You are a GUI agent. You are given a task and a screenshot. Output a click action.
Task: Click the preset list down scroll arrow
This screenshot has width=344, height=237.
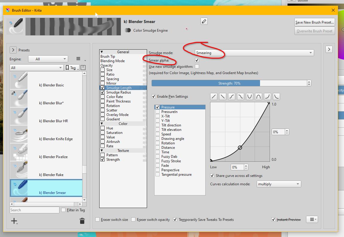tap(84, 200)
